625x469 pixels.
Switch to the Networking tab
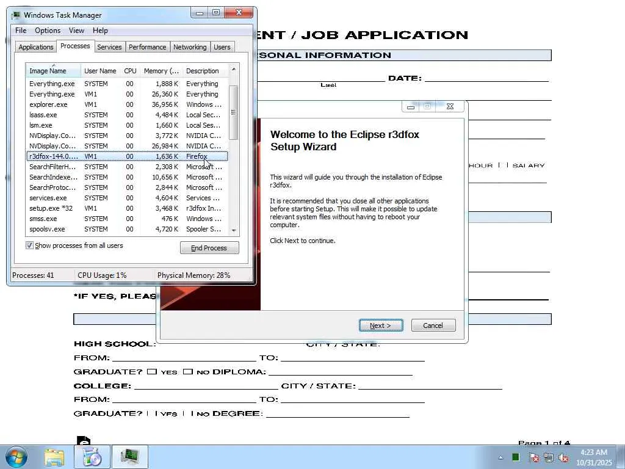(x=190, y=46)
